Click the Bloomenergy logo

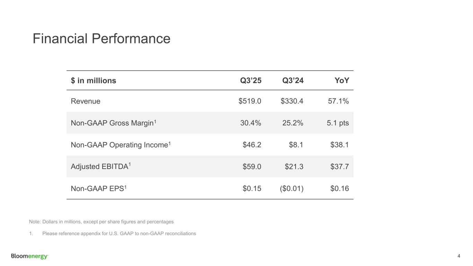[x=29, y=256]
